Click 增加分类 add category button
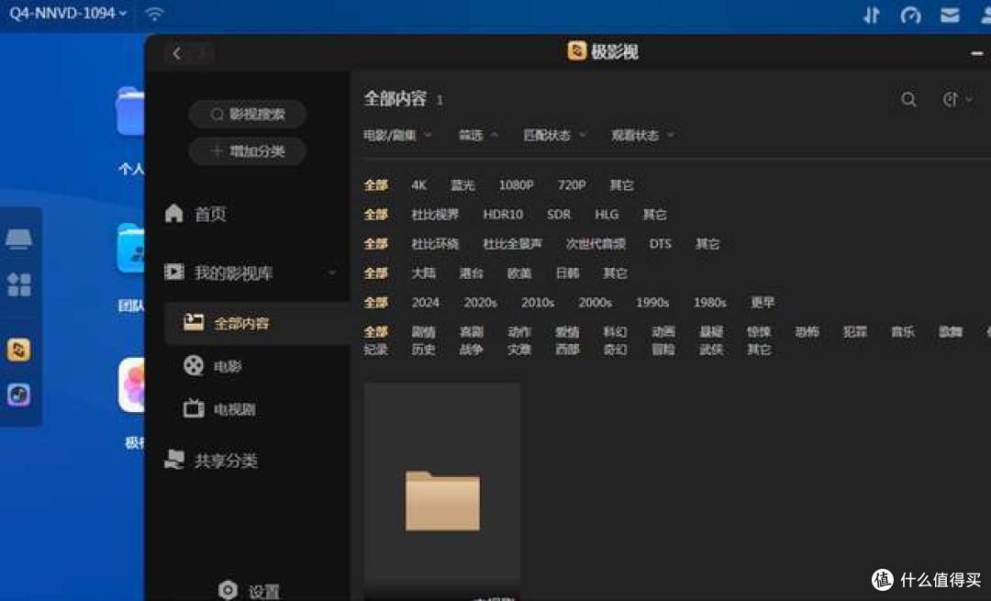This screenshot has height=601, width=991. [x=248, y=151]
